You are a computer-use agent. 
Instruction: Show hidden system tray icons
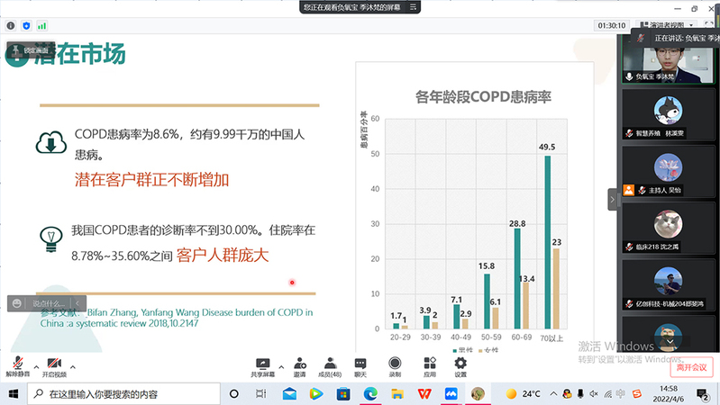[554, 393]
